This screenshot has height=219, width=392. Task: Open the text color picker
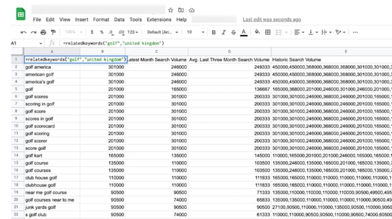pos(243,32)
